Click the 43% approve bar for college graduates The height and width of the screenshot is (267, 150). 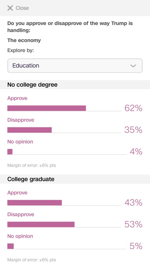pyautogui.click(x=34, y=203)
